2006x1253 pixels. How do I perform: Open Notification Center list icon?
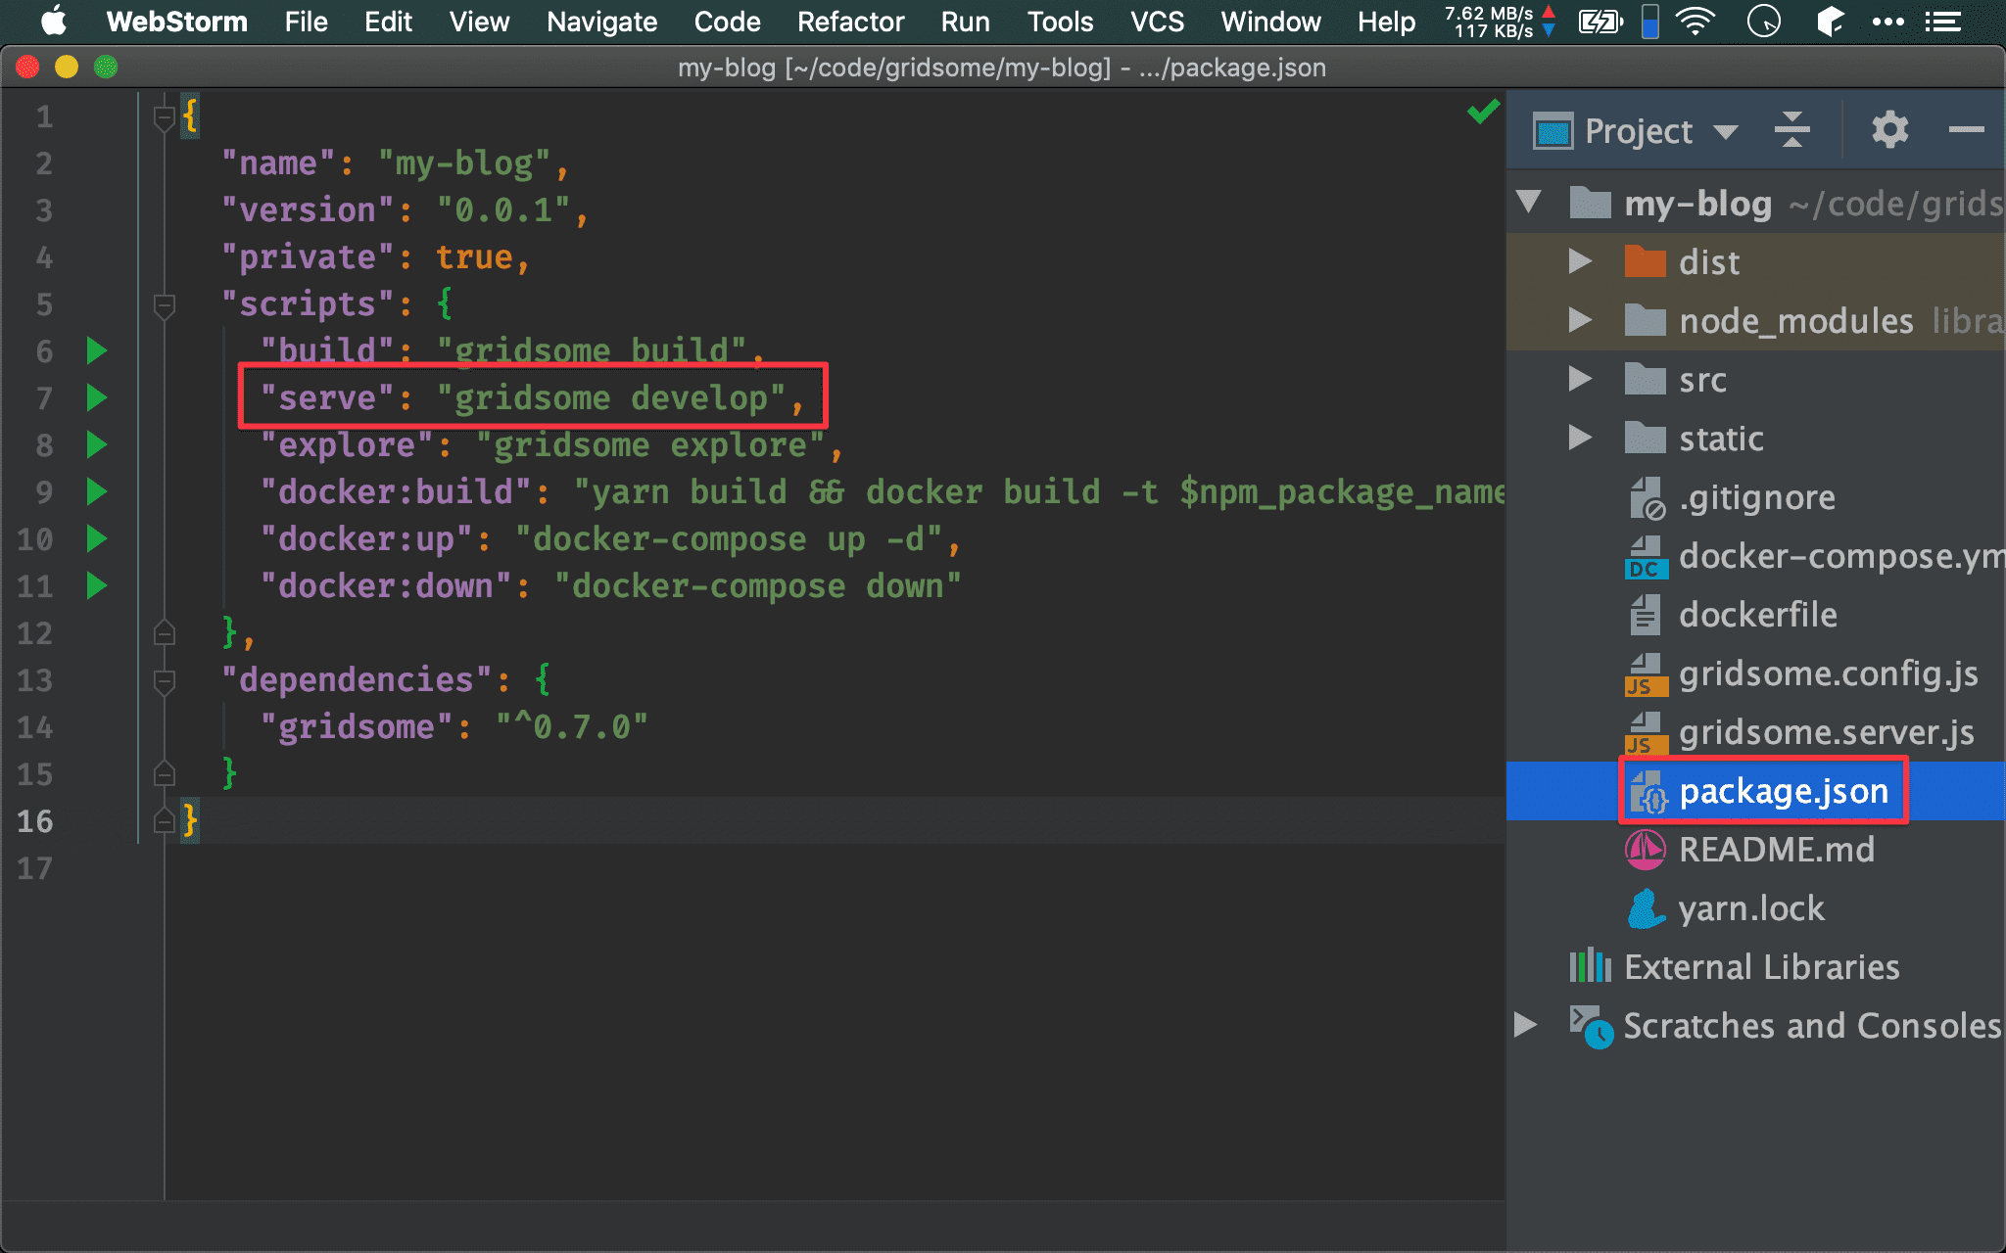1942,22
